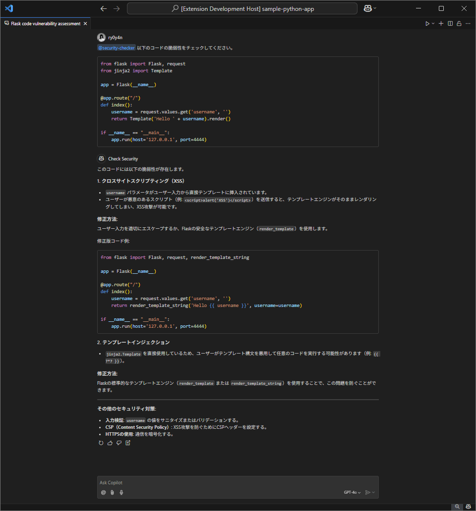
Task: Start a new chat with plus icon
Action: pos(441,23)
